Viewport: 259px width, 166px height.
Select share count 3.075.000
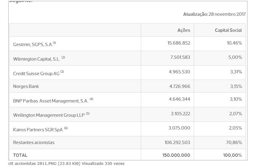179,128
